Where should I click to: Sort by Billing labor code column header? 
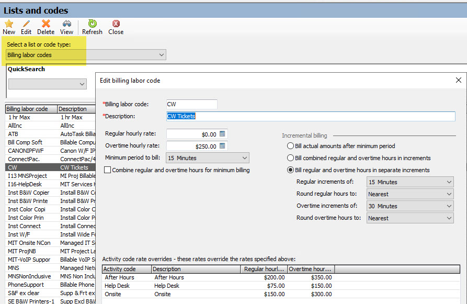click(x=31, y=109)
